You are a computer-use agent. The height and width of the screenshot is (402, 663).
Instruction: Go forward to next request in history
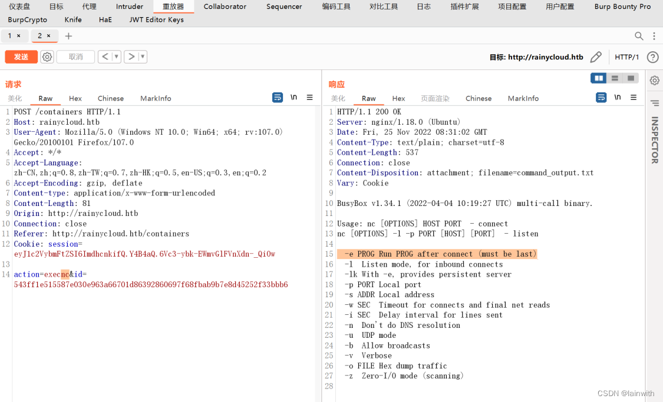pyautogui.click(x=131, y=57)
